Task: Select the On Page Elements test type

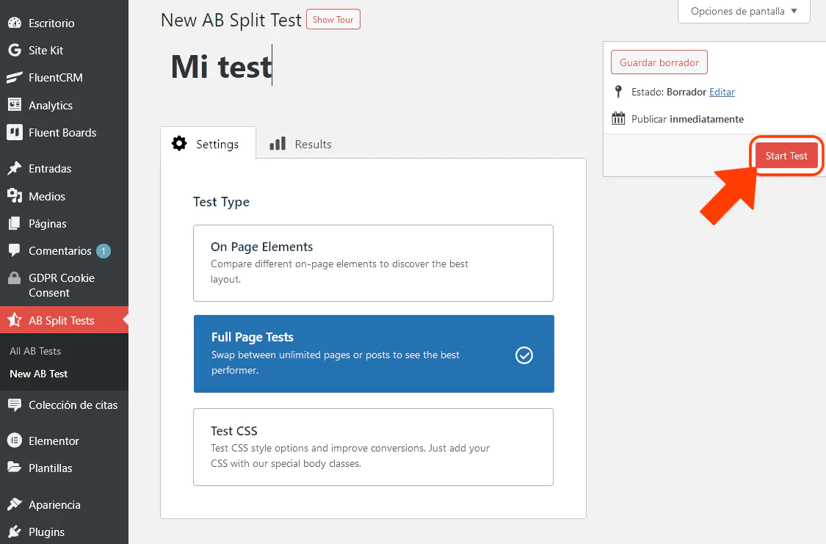Action: 373,263
